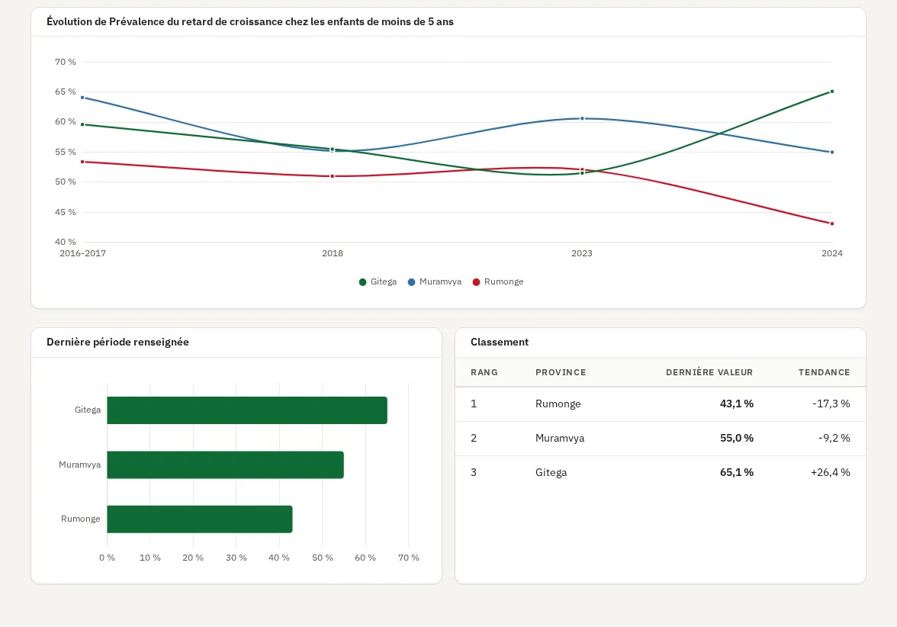Click the value 43,1 % in the table

pos(736,404)
